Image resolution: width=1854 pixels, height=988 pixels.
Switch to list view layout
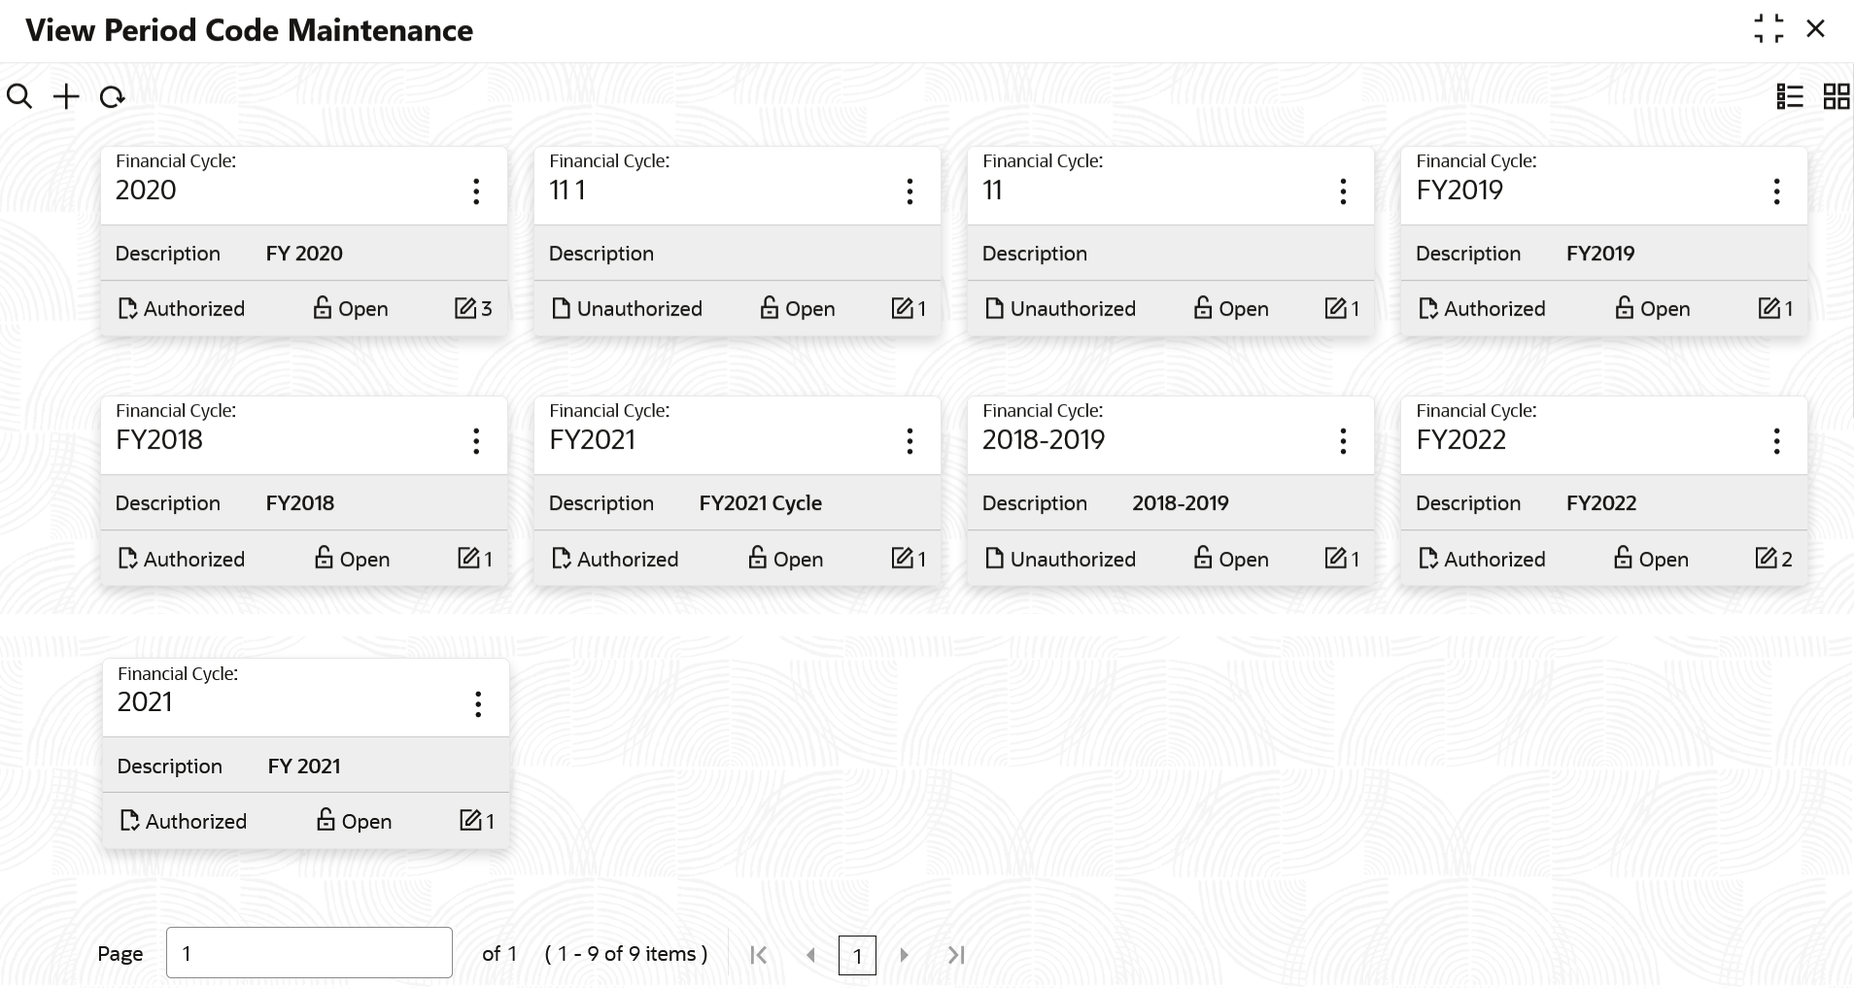(x=1790, y=96)
